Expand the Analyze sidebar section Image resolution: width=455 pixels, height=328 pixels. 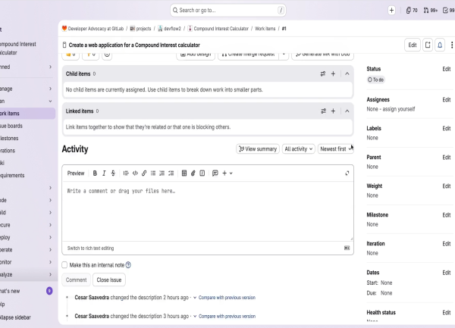27,274
